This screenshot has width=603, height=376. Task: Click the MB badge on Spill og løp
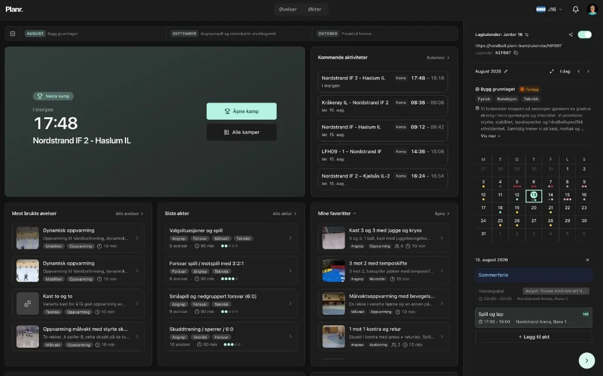585,314
